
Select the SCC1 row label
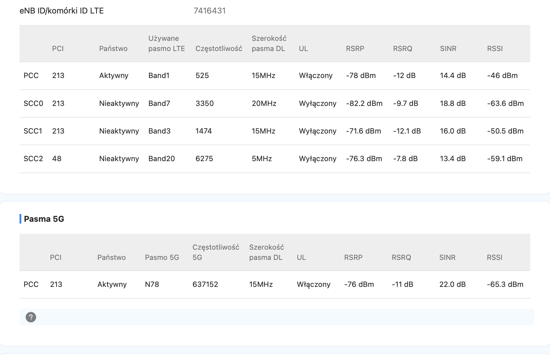[33, 131]
